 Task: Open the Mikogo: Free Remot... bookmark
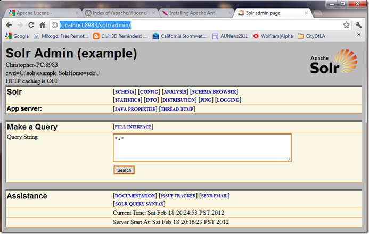click(x=61, y=36)
